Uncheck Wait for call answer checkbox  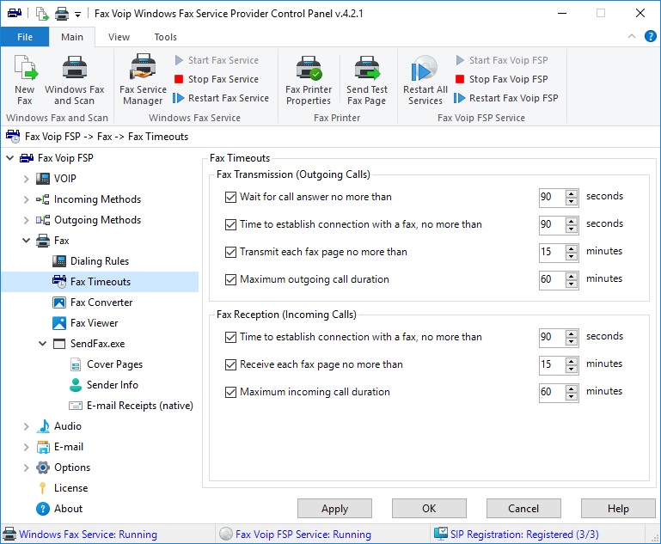click(x=230, y=197)
